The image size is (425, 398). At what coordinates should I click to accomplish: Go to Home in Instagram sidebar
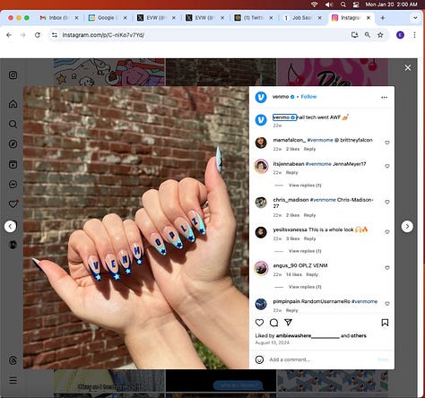coord(13,104)
